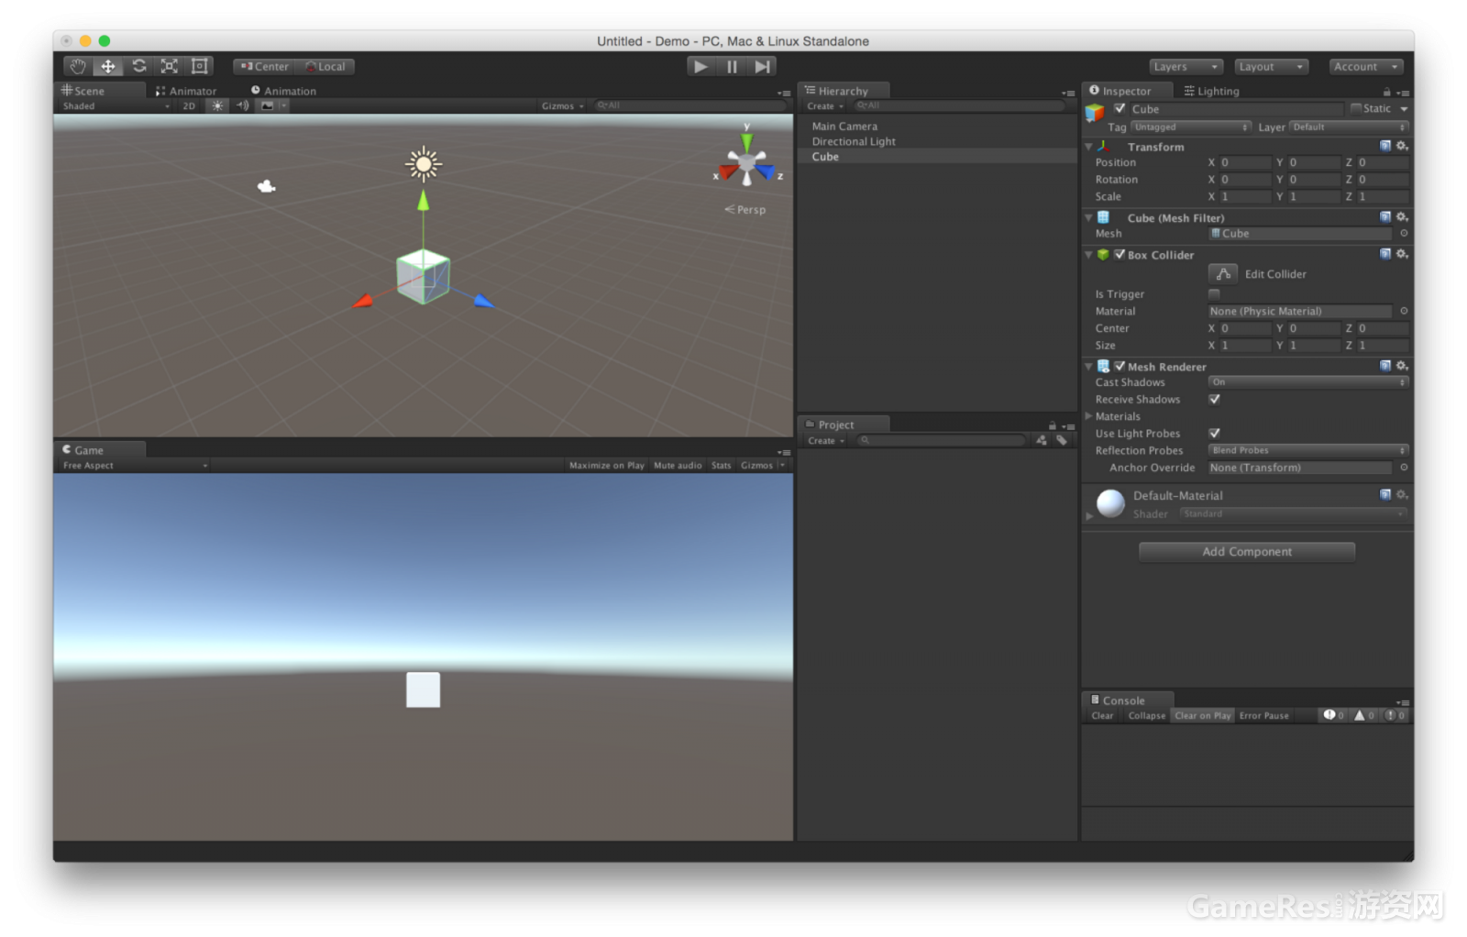This screenshot has height=937, width=1467.
Task: Open the Layout dropdown
Action: (x=1272, y=66)
